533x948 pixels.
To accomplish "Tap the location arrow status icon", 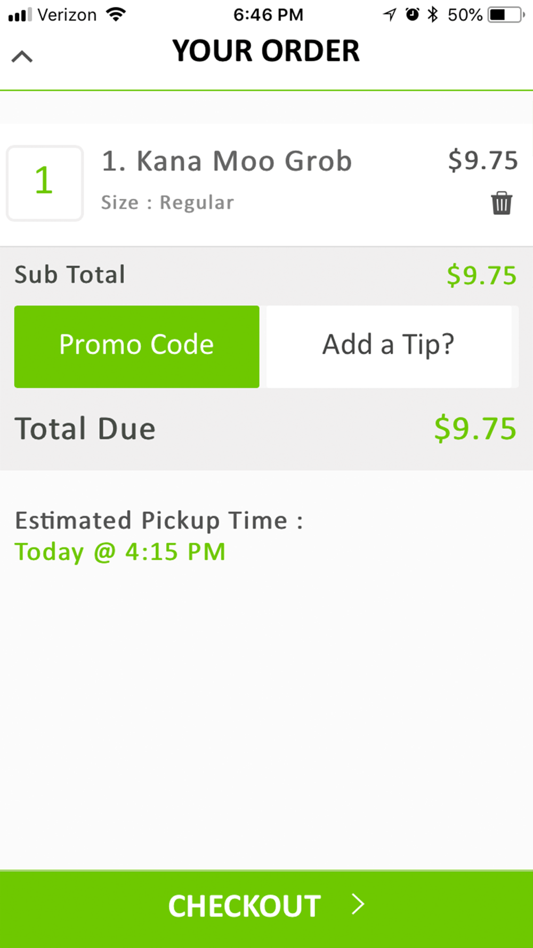I will coord(390,14).
